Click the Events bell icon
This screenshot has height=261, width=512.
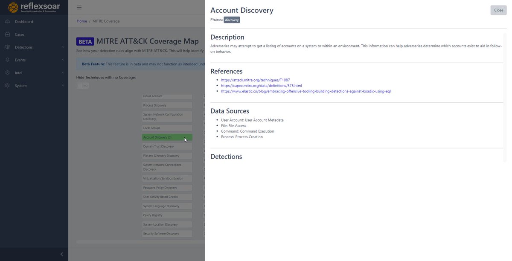coord(7,60)
